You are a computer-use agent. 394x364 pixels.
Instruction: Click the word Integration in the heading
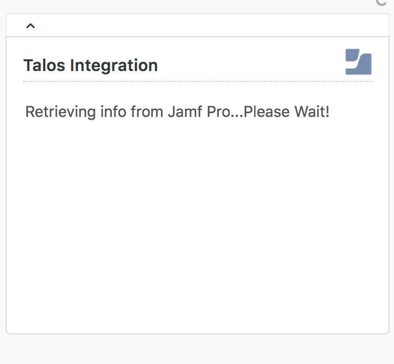114,66
